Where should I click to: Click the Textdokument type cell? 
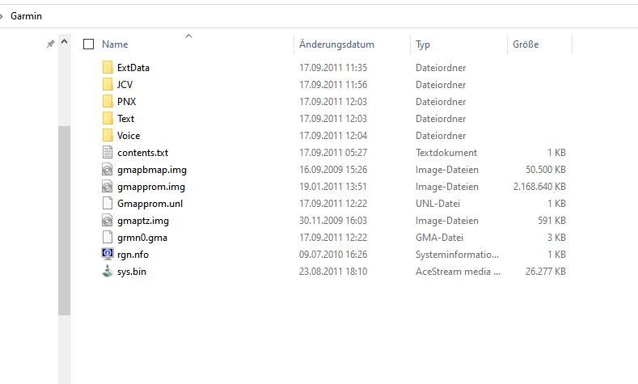click(446, 153)
